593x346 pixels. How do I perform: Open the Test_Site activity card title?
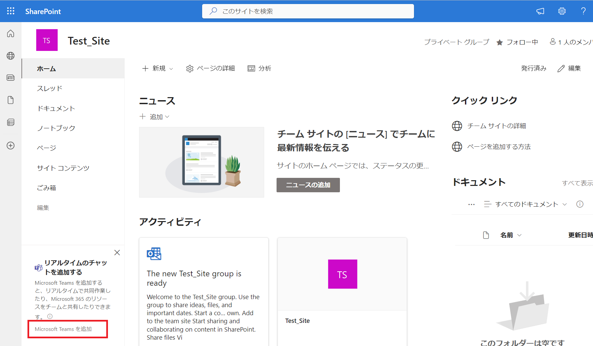pos(298,321)
